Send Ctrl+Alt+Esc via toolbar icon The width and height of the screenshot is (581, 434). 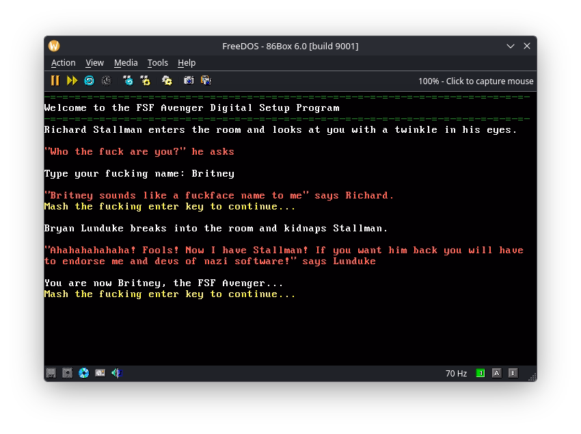point(145,81)
